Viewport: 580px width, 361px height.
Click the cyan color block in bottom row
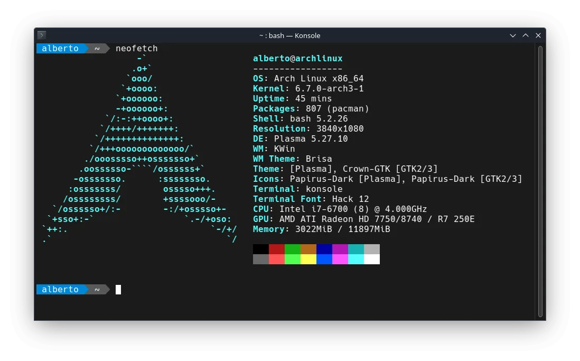pyautogui.click(x=356, y=259)
